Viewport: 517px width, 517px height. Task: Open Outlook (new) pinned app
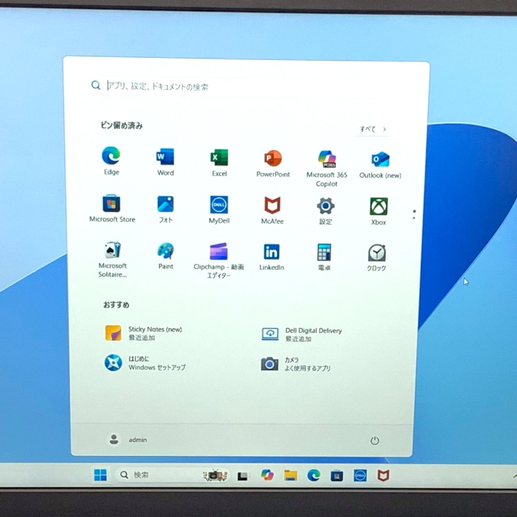point(380,164)
